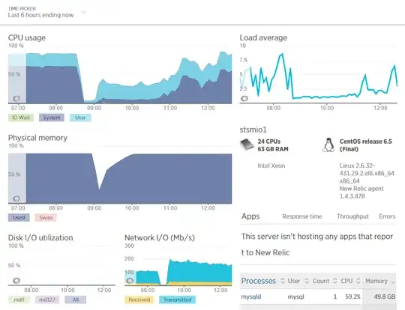The height and width of the screenshot is (310, 405).
Task: Sort processes by CPU column
Action: (346, 281)
